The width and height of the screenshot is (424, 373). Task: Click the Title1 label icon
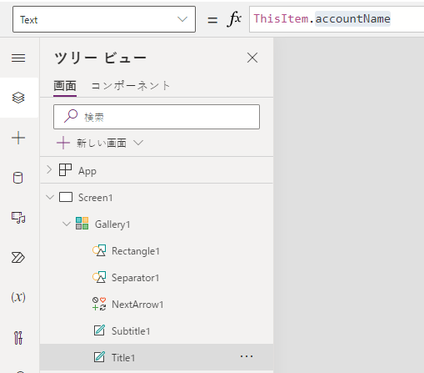pyautogui.click(x=99, y=357)
